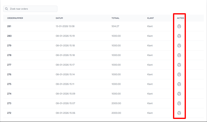Click the DATUM column header
This screenshot has height=122, width=207.
pos(59,18)
